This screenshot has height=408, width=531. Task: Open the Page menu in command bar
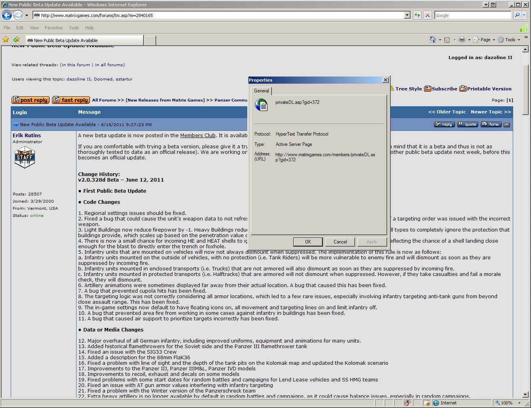pos(484,40)
